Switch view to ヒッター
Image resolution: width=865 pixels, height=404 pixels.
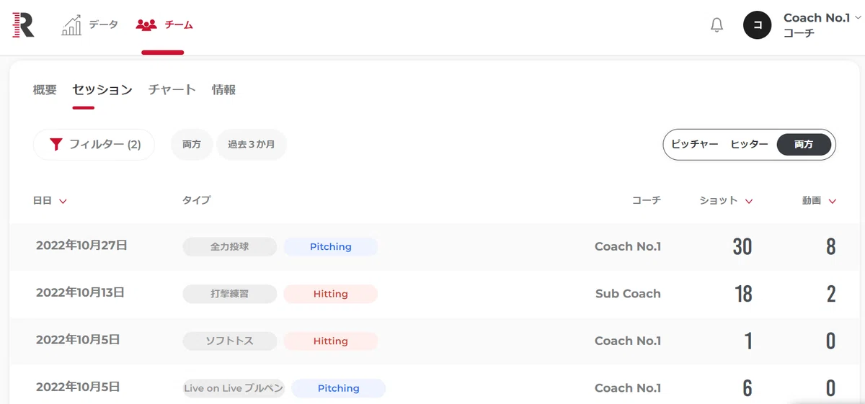750,145
